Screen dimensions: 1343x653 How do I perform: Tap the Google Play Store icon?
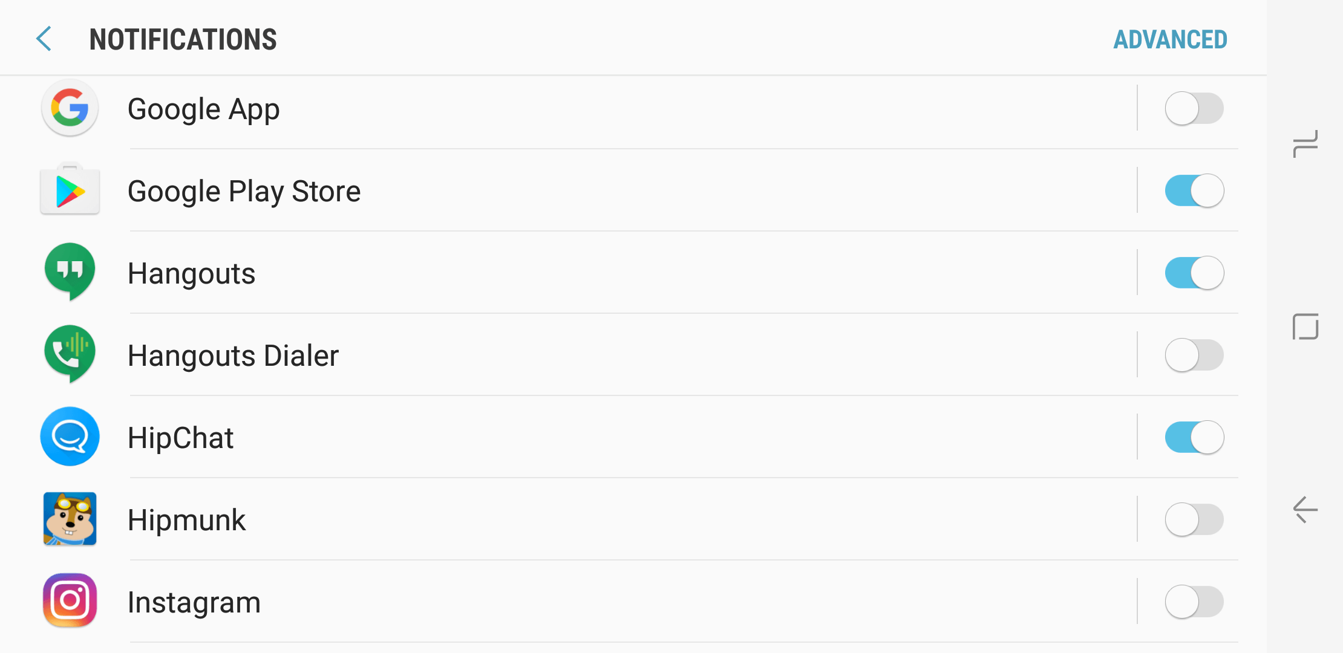point(70,190)
